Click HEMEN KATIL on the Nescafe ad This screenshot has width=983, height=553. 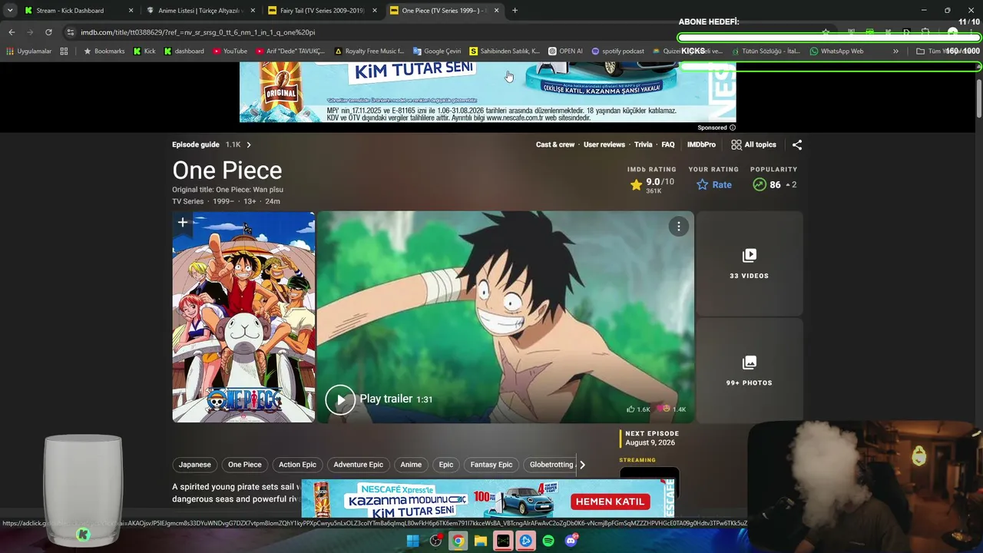[610, 502]
